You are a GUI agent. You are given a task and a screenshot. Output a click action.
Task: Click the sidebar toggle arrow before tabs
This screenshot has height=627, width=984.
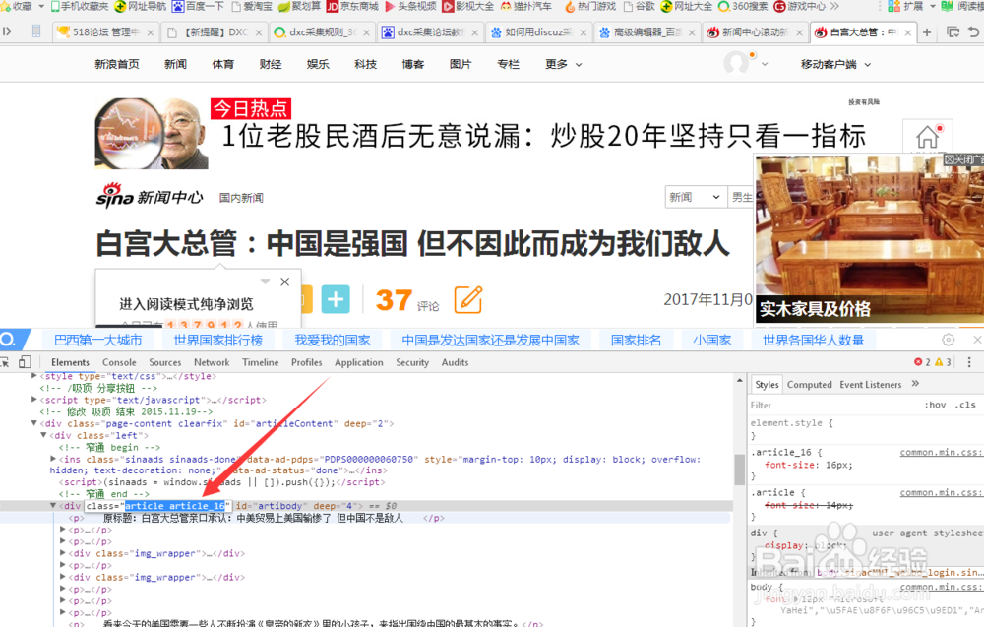tap(7, 31)
